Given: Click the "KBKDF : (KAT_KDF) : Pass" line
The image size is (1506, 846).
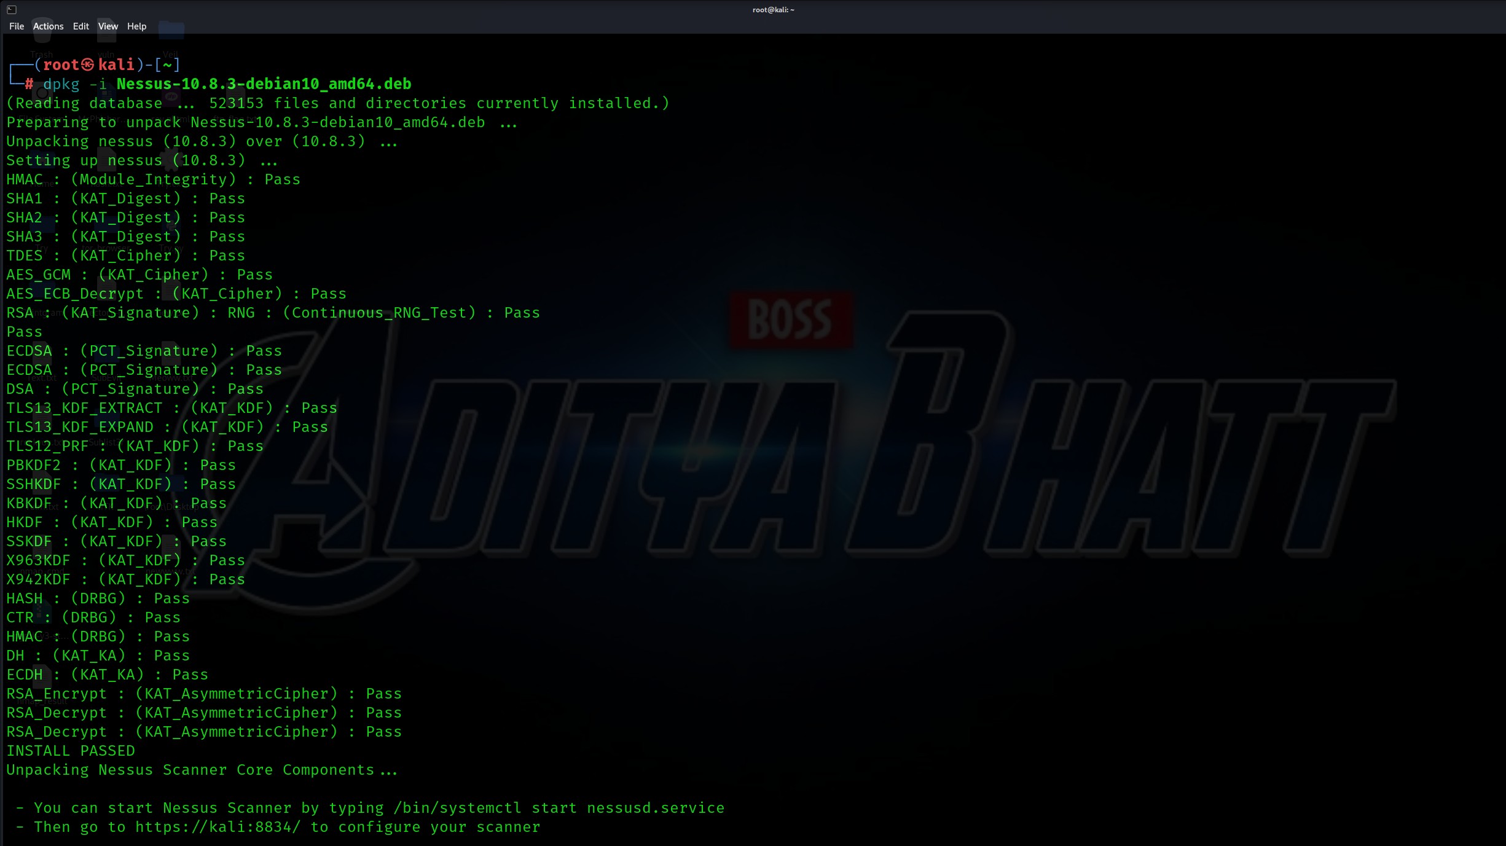Looking at the screenshot, I should (x=116, y=503).
